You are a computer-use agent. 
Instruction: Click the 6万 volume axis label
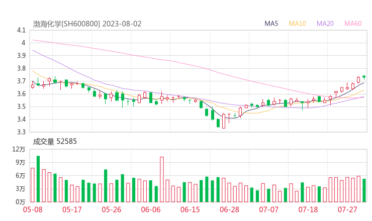[21, 175]
